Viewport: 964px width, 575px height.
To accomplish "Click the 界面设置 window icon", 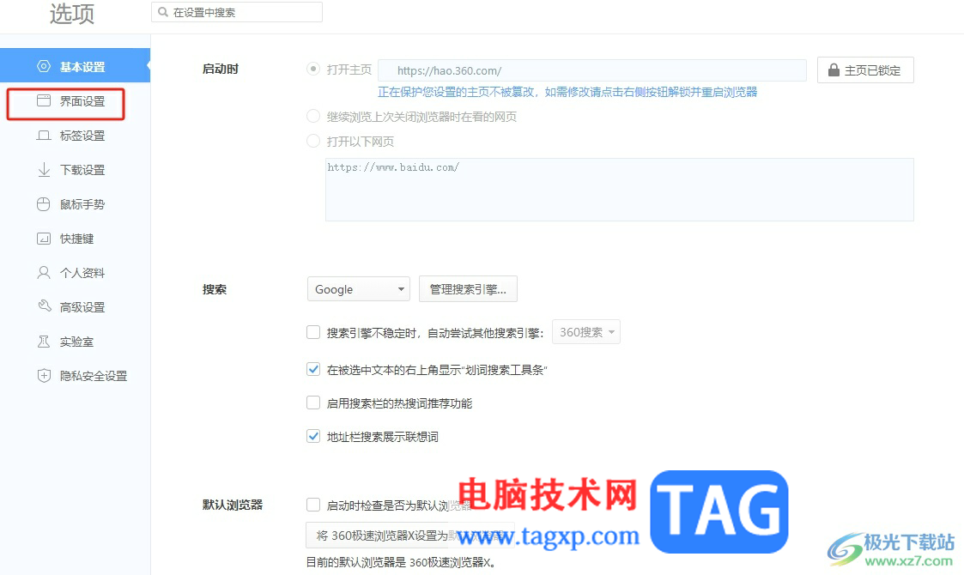I will [44, 100].
